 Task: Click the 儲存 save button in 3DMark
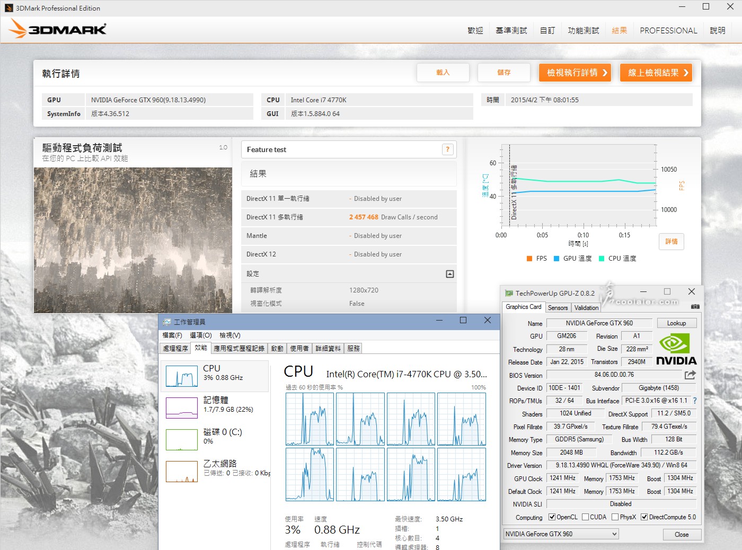504,73
